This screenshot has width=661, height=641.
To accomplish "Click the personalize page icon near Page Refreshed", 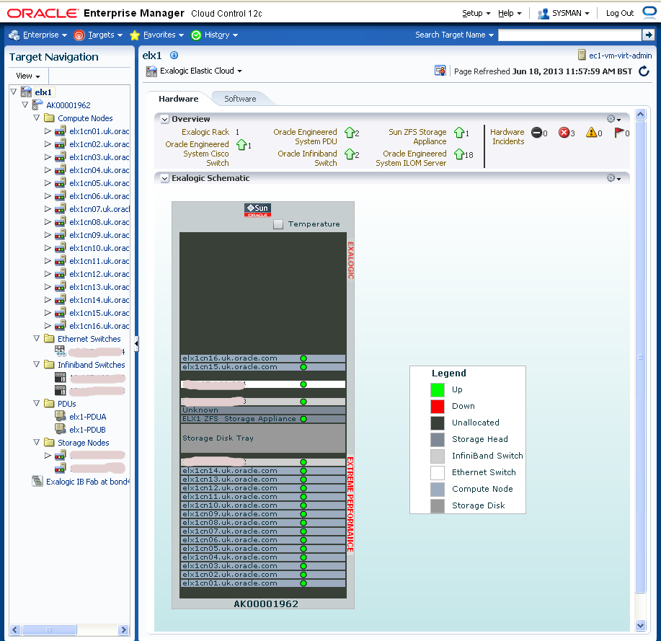I will pyautogui.click(x=440, y=70).
